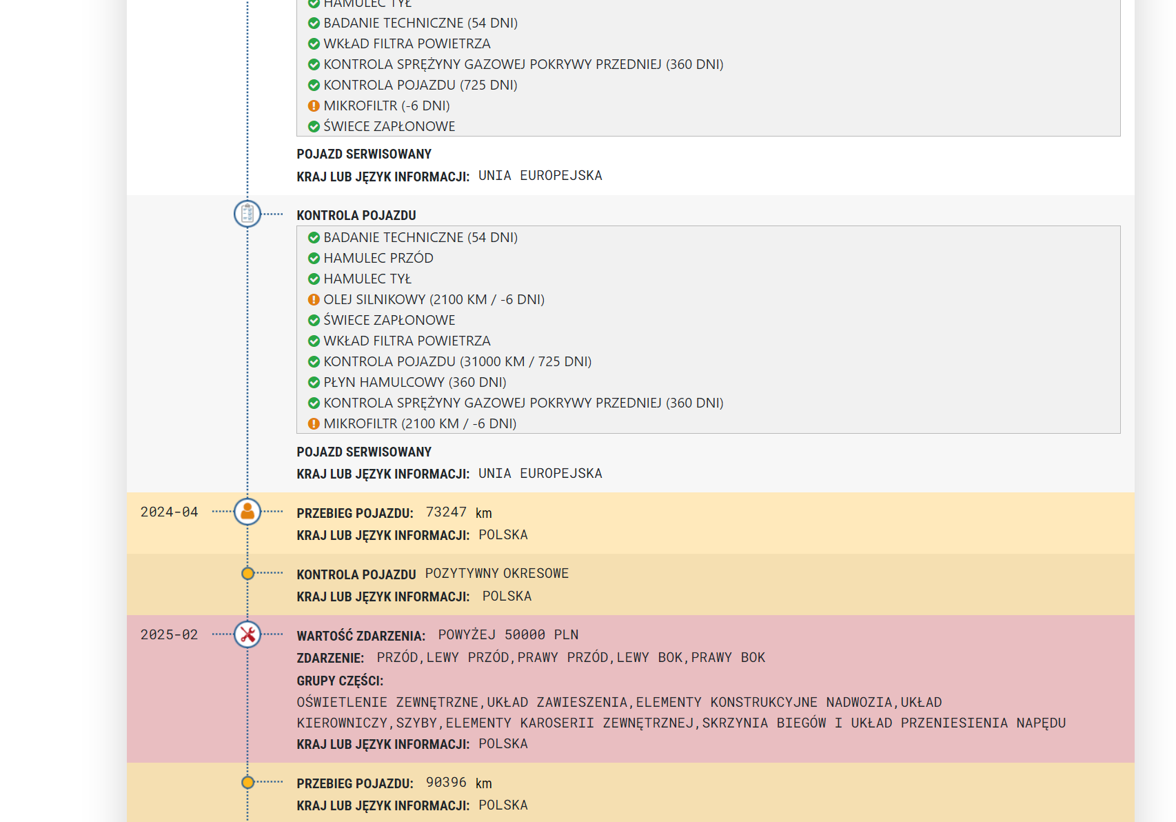Click the WARTOŚĆ ZDARZENIA: label
This screenshot has width=1176, height=822.
coord(361,636)
